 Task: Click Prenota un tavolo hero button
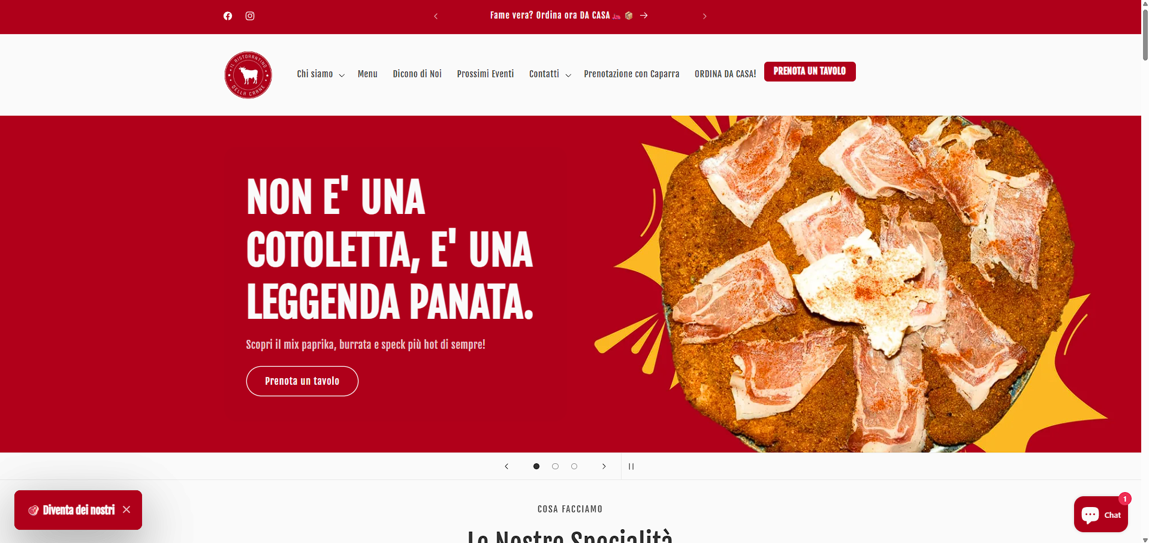click(x=302, y=381)
